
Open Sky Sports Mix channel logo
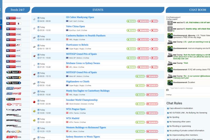click(14, 56)
